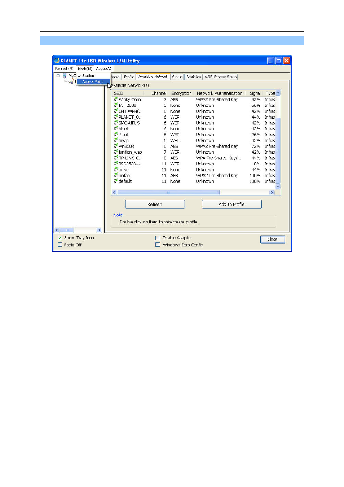
Task: Sort by the Network Authentication column header
Action: pos(220,93)
